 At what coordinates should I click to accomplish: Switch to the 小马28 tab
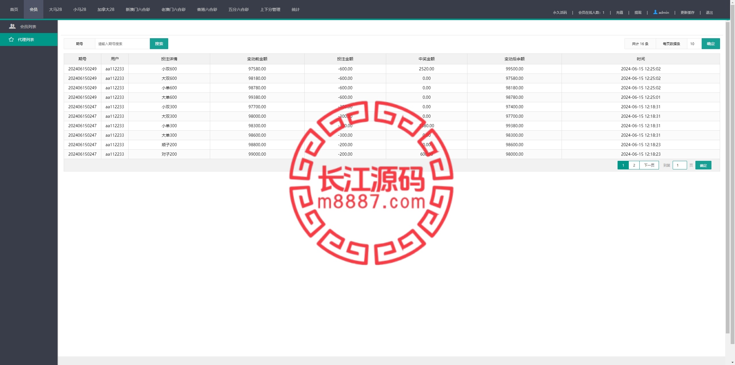tap(80, 9)
